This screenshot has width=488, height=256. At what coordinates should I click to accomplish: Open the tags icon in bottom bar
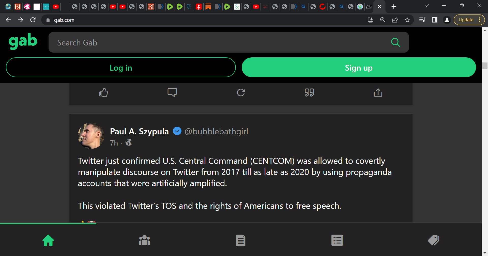point(433,240)
